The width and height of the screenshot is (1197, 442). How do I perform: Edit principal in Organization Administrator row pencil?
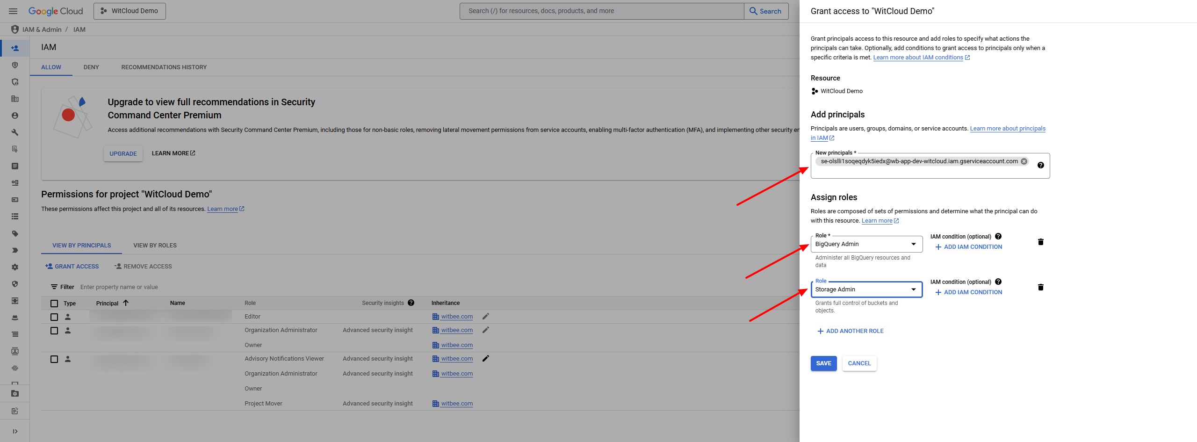486,330
